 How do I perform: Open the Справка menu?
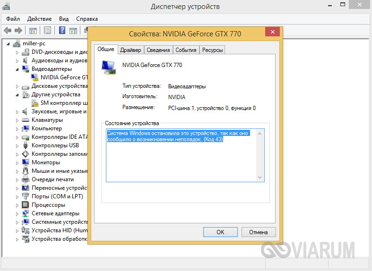click(87, 19)
